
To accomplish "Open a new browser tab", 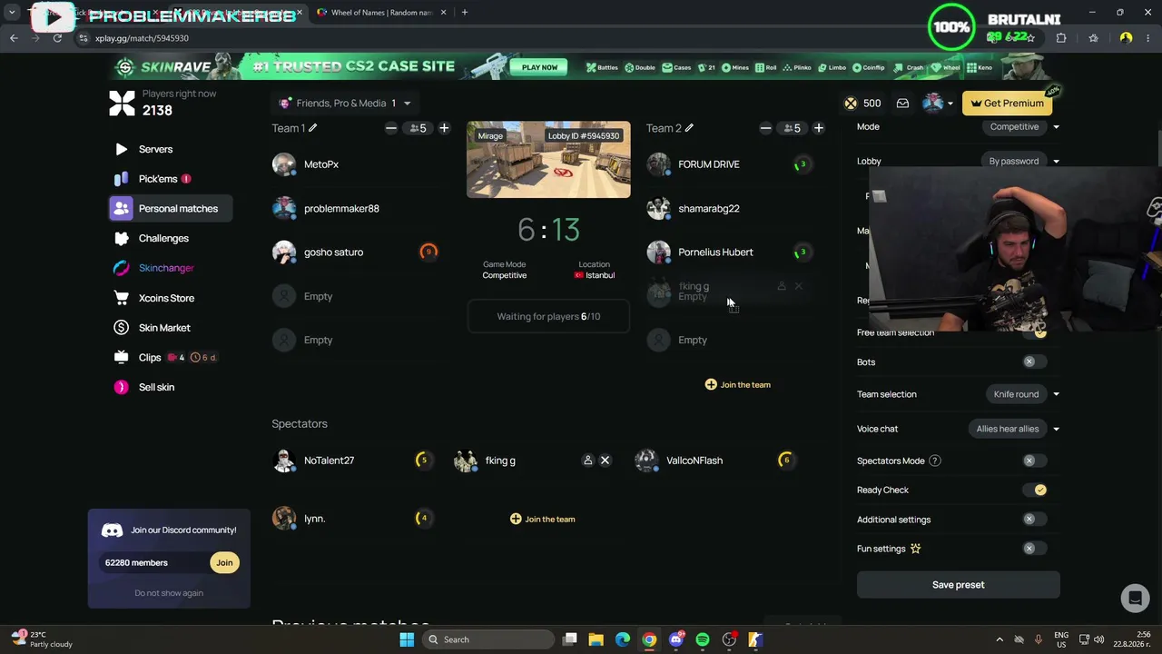I will pyautogui.click(x=464, y=13).
